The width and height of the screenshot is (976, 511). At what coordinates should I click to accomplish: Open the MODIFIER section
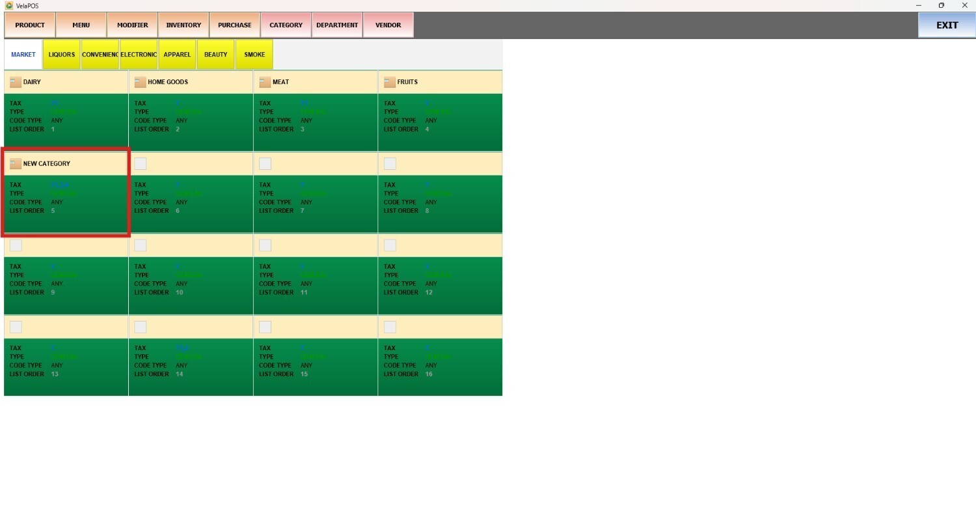click(132, 25)
